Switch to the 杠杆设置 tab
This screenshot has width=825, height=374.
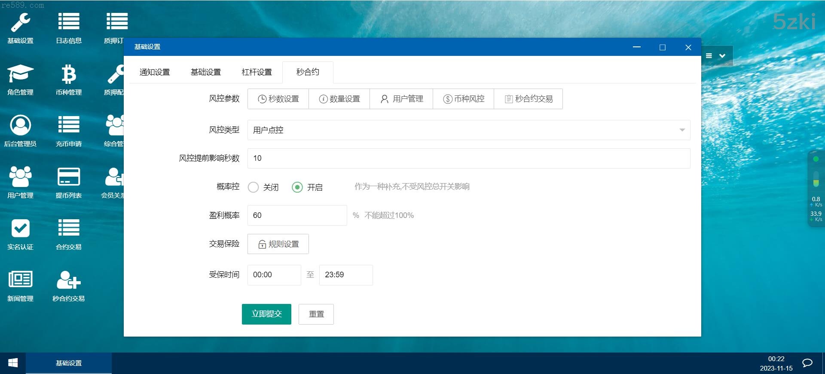point(257,72)
